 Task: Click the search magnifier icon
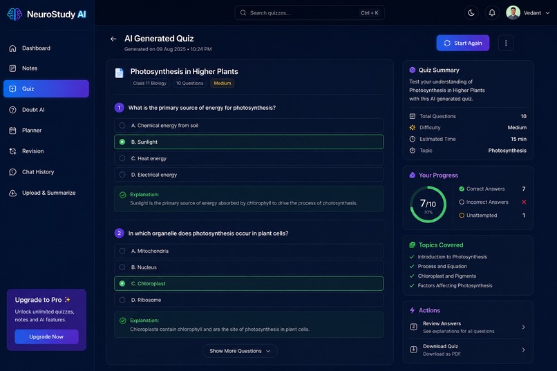click(x=243, y=12)
